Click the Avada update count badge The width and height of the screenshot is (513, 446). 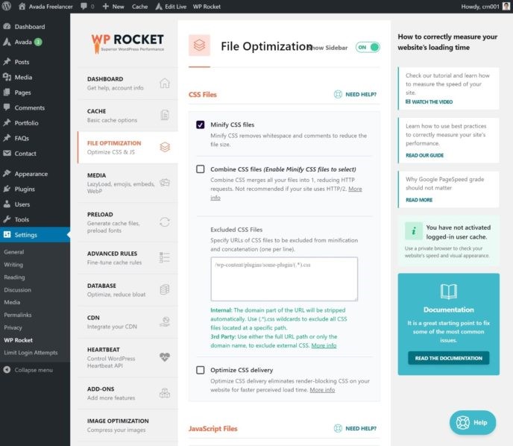click(x=38, y=42)
